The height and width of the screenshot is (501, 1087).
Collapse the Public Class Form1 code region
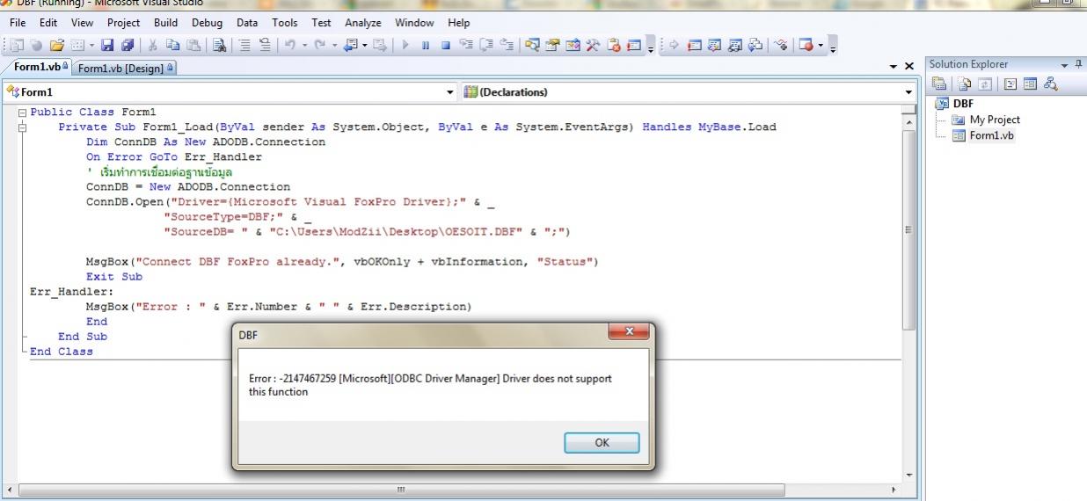coord(22,113)
